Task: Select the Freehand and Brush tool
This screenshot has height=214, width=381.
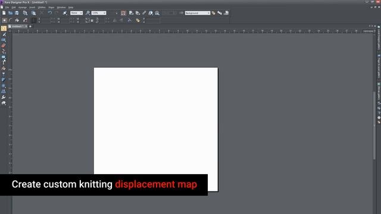Action: 4,34
